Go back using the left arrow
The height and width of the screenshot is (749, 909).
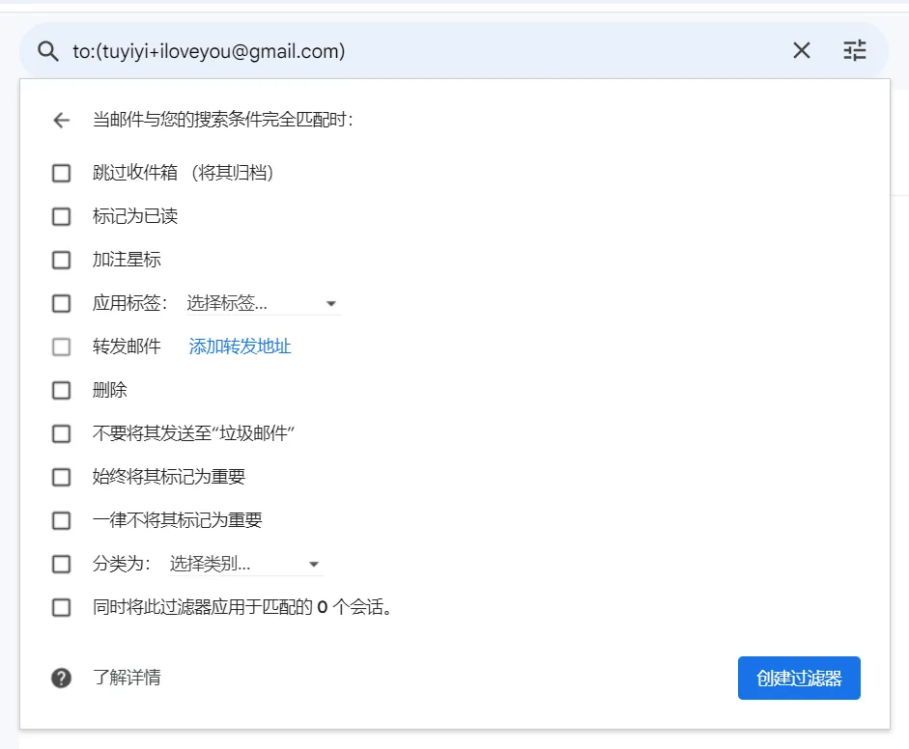[62, 121]
